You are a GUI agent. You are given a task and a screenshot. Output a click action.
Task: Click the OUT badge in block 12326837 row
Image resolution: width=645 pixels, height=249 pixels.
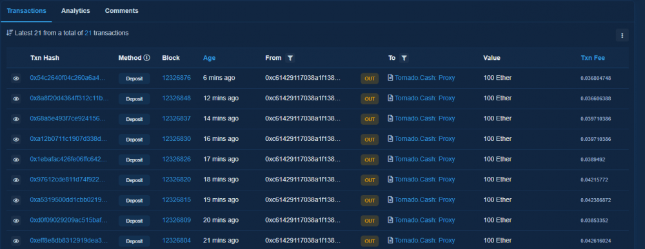click(x=370, y=119)
